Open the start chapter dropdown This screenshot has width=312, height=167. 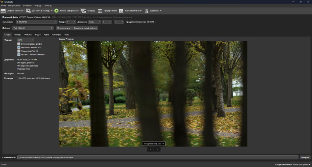[106, 22]
